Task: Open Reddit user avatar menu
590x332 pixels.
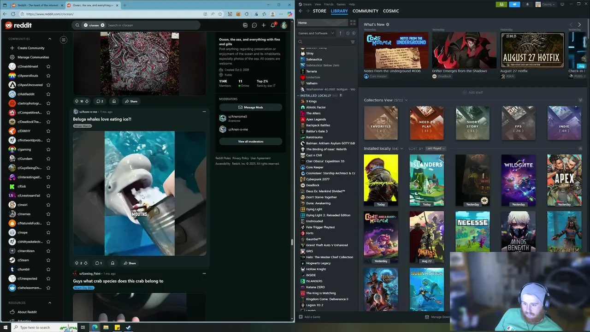Action: pos(284,25)
